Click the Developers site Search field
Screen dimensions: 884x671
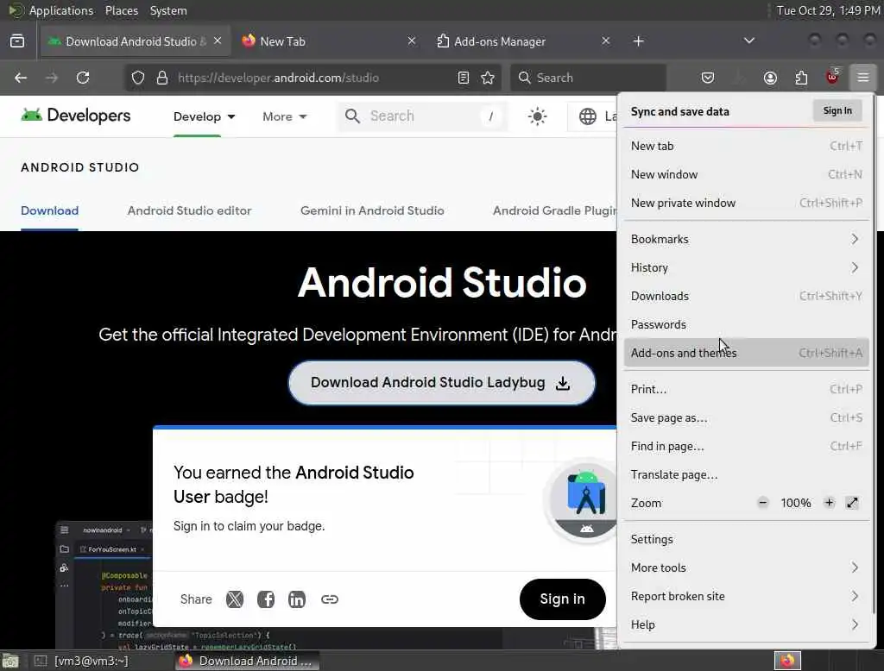[x=421, y=116]
